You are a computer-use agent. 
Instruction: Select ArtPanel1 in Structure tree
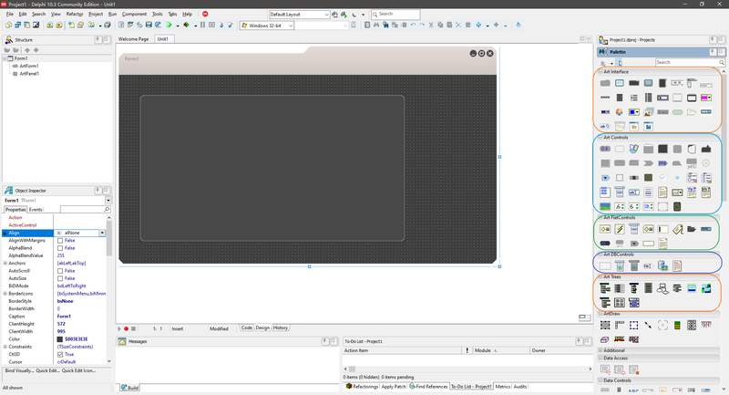click(29, 74)
